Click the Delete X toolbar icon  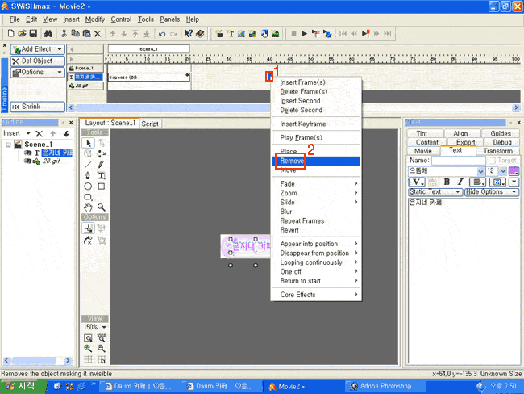click(x=98, y=33)
